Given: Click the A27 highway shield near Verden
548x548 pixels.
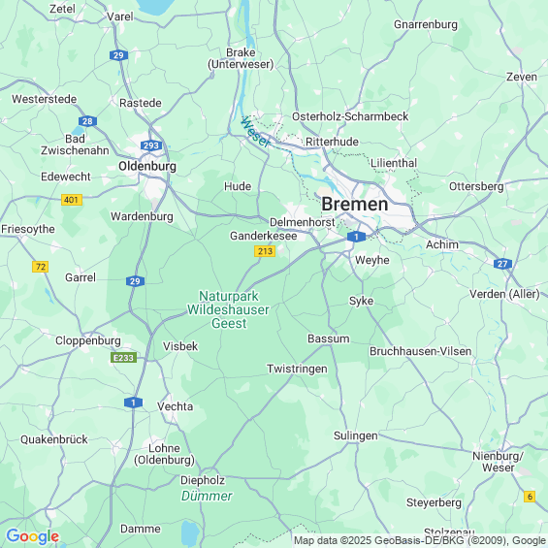Looking at the screenshot, I should click(502, 264).
